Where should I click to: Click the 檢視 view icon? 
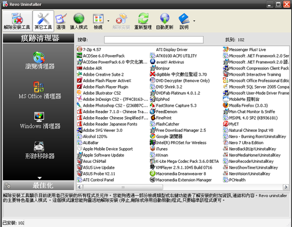pos(98,21)
